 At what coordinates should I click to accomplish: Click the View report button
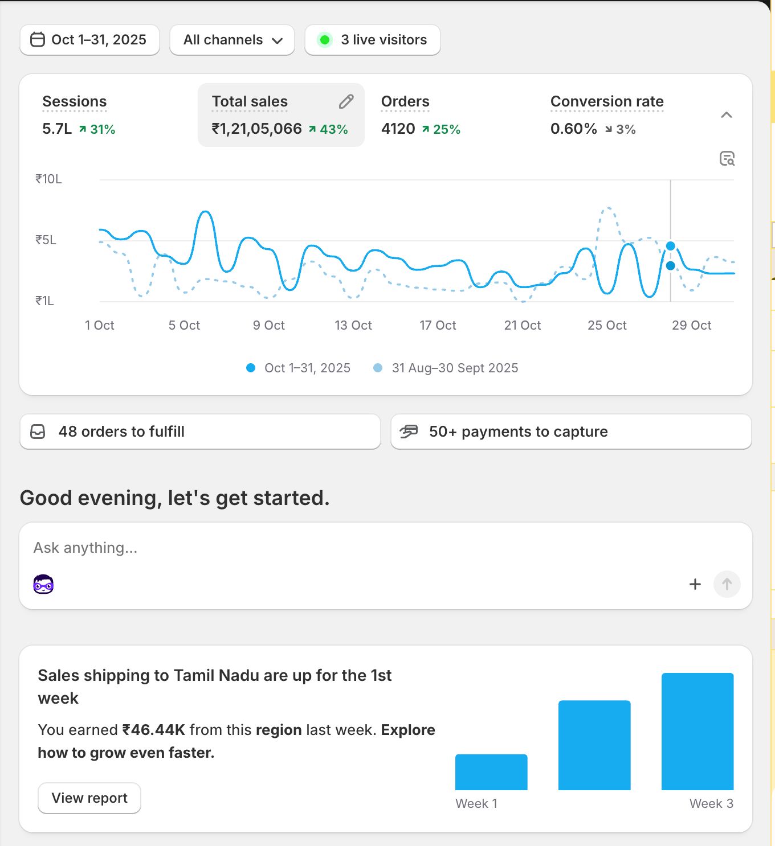click(x=89, y=798)
